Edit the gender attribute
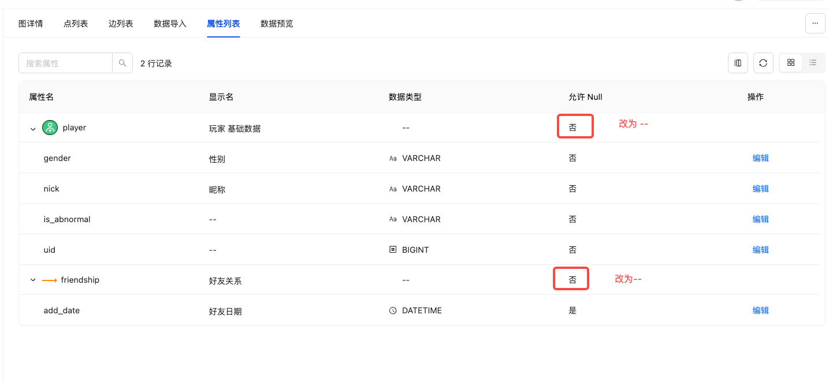This screenshot has width=829, height=382. pyautogui.click(x=760, y=158)
